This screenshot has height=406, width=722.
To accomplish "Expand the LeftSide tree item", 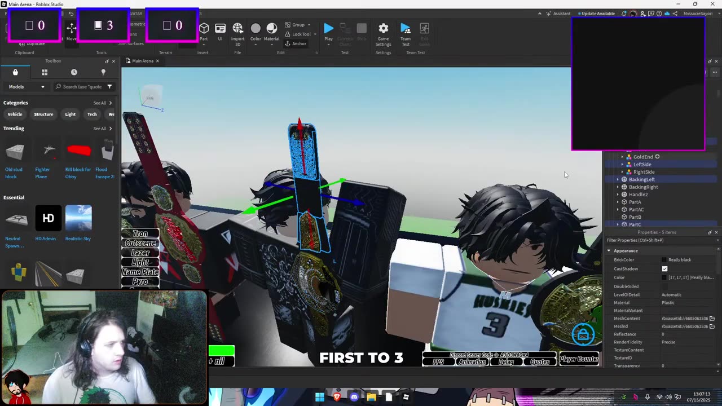I will coord(623,164).
